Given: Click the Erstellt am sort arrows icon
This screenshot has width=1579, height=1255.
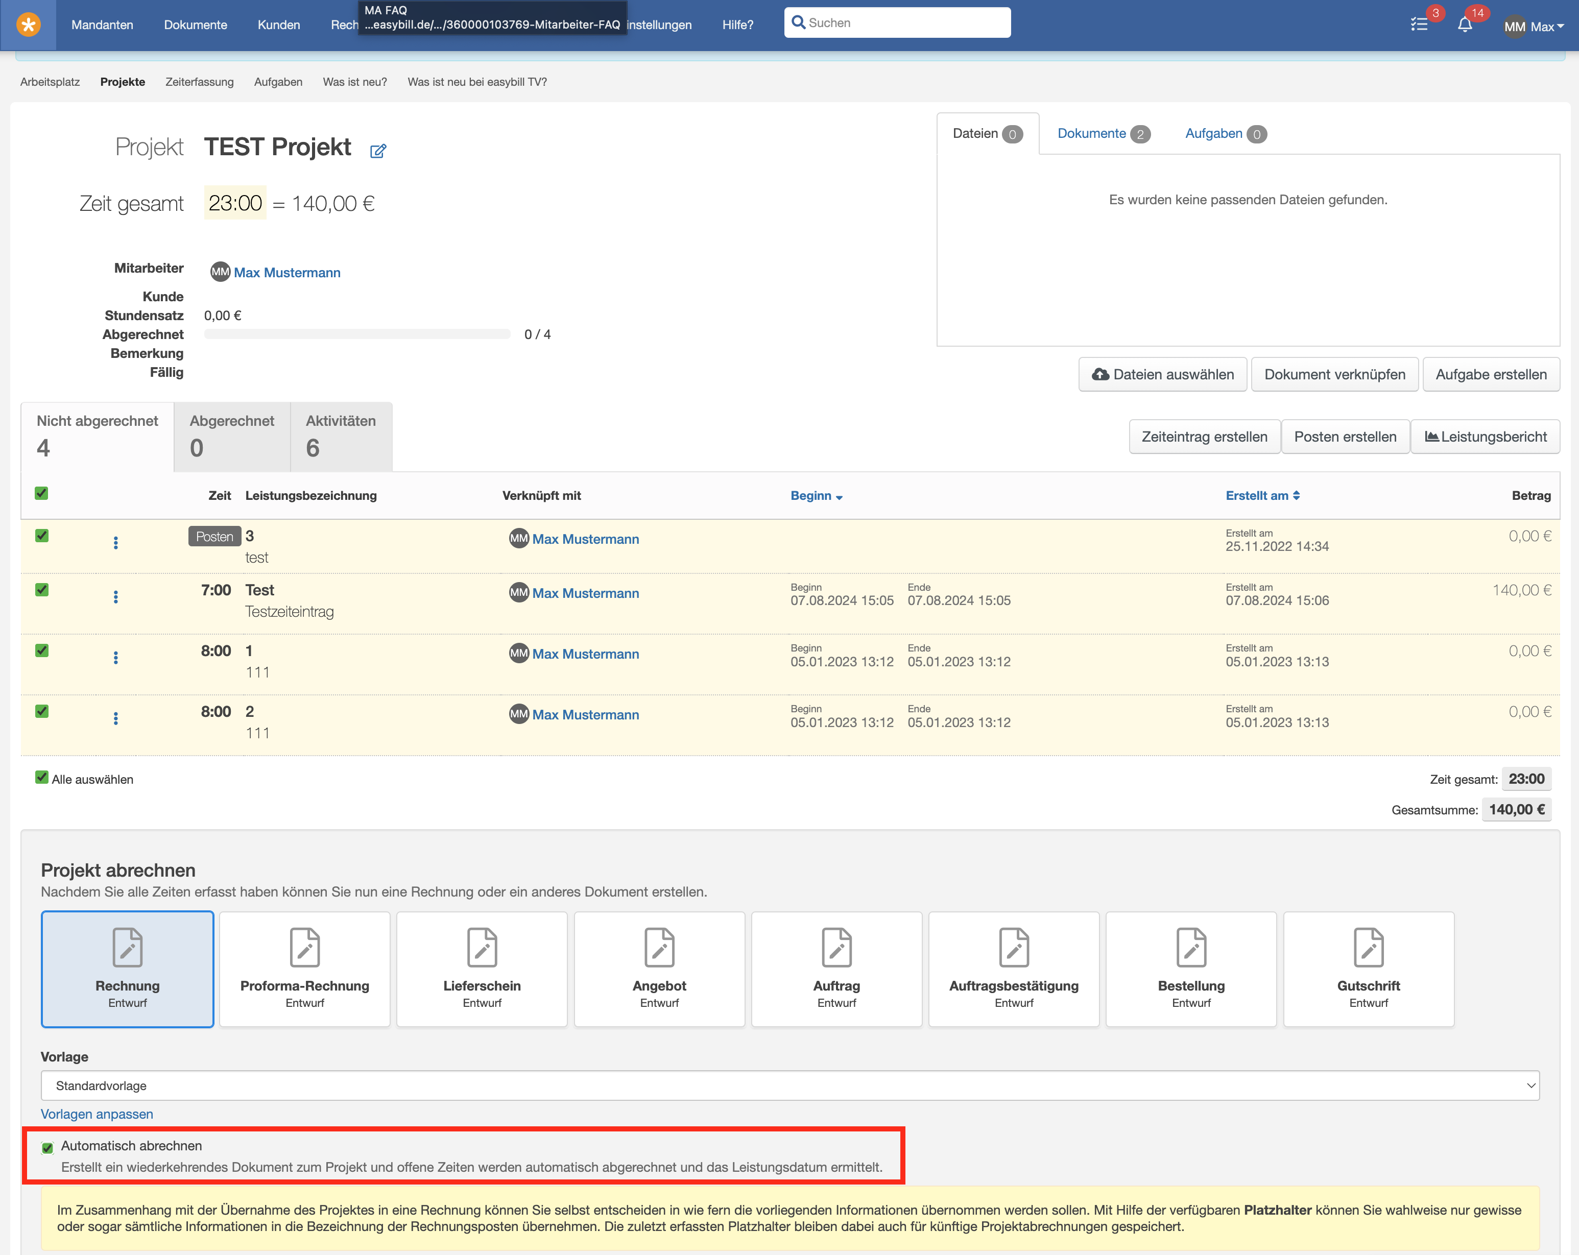Looking at the screenshot, I should [x=1296, y=496].
